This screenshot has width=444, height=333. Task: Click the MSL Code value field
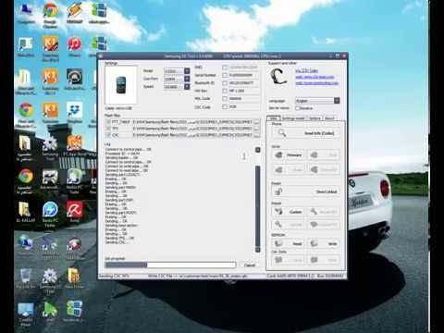coord(243,99)
